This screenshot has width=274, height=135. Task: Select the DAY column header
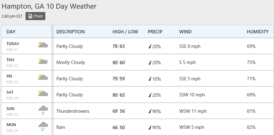click(11, 32)
